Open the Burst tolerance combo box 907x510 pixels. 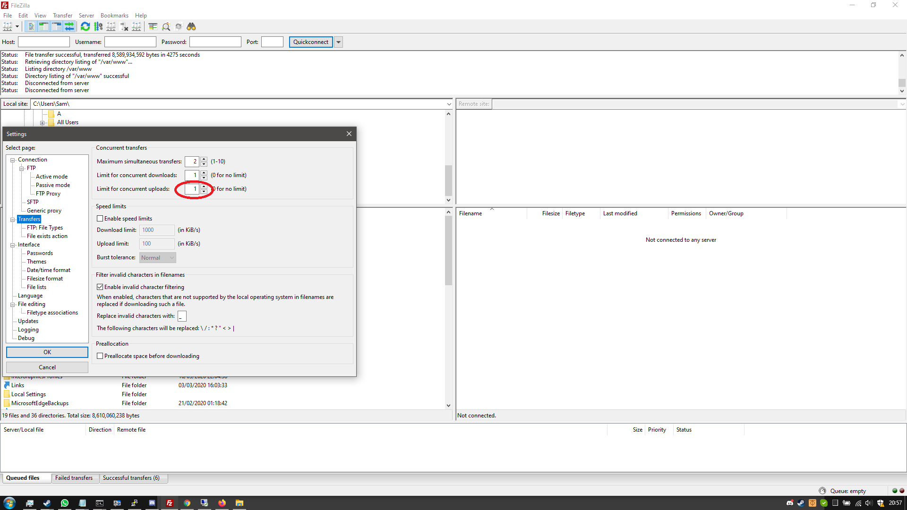157,258
